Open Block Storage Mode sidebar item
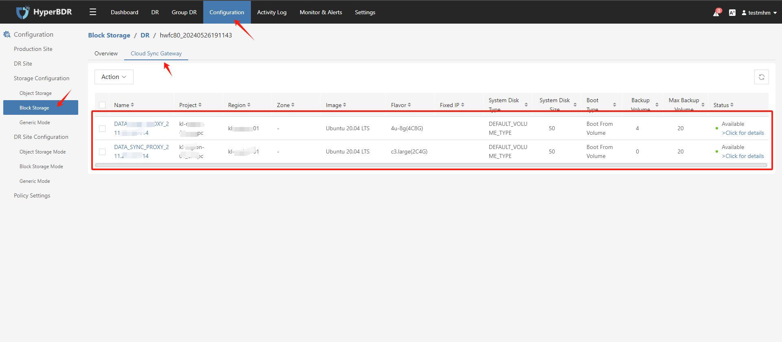This screenshot has height=342, width=782. tap(41, 167)
